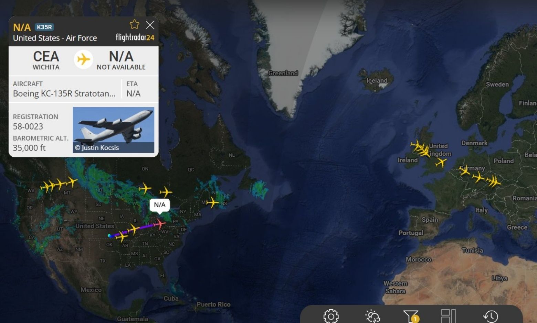This screenshot has height=323, width=537.
Task: Open the playback history clock icon
Action: tap(491, 316)
